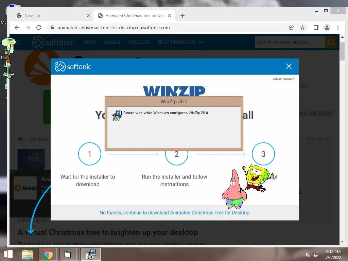Close the Softonic advertisement popup
The height and width of the screenshot is (261, 348).
(x=289, y=66)
